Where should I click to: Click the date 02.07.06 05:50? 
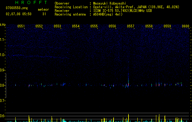19,14
